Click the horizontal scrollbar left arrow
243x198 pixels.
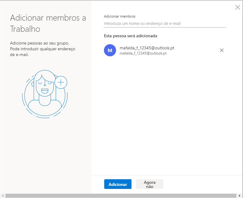[x=3, y=196]
